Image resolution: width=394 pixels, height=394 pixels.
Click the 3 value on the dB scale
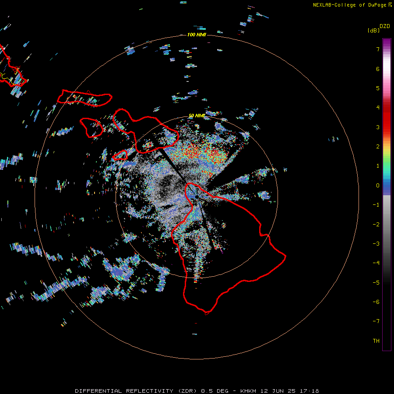point(378,127)
